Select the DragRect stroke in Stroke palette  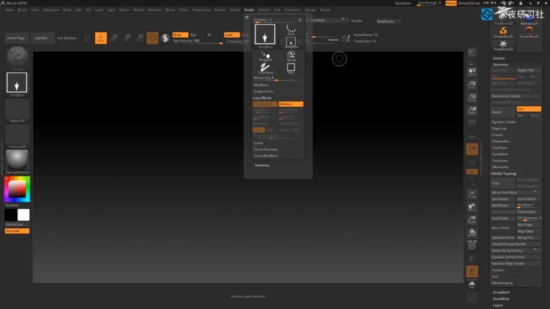pyautogui.click(x=265, y=34)
